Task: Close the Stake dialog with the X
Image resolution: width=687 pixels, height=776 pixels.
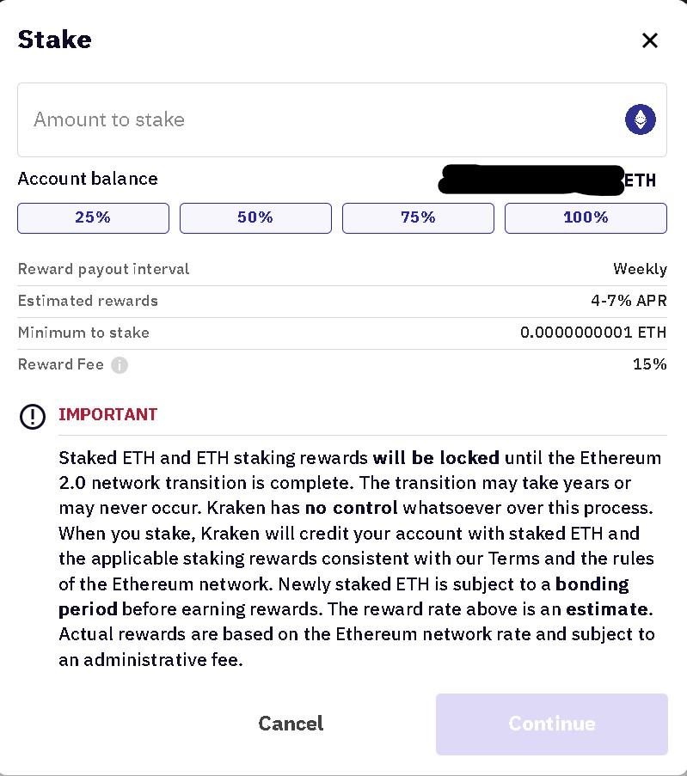Action: pos(650,40)
